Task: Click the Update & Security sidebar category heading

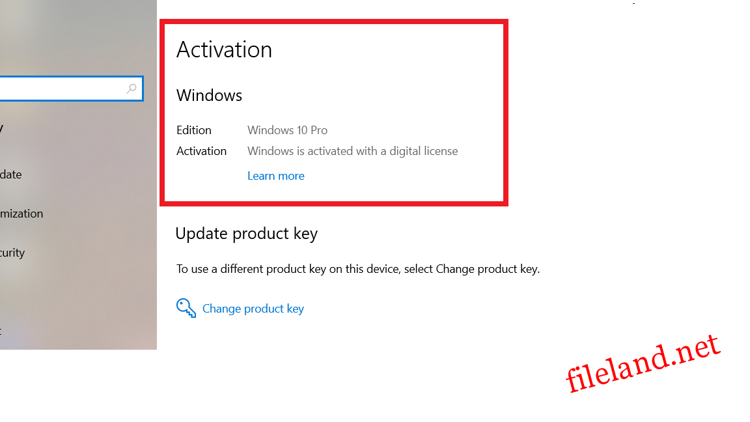Action: click(1, 129)
